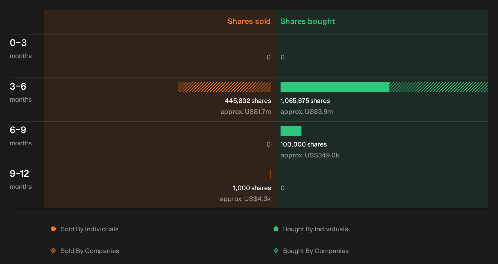498x264 pixels.
Task: Click the 3-6 months row label
Action: pyautogui.click(x=21, y=92)
